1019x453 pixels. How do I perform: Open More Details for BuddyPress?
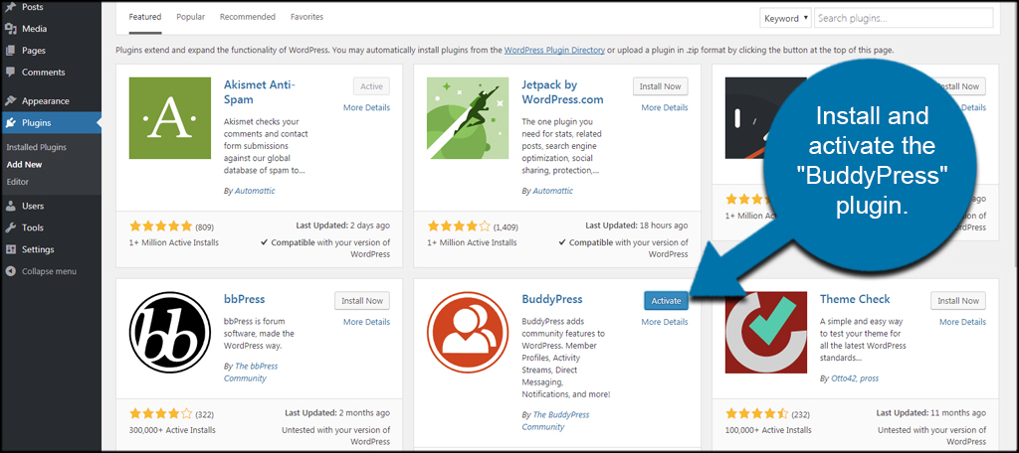[664, 322]
